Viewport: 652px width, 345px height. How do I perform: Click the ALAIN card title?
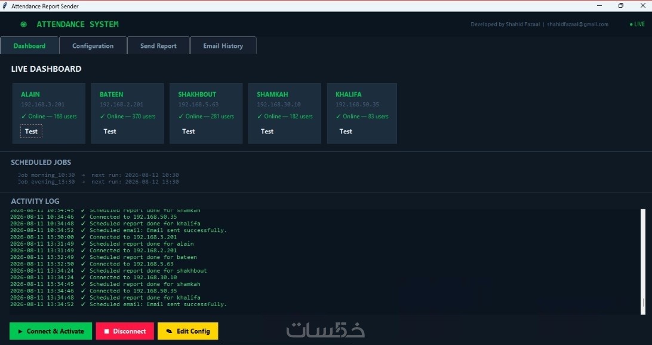(30, 94)
